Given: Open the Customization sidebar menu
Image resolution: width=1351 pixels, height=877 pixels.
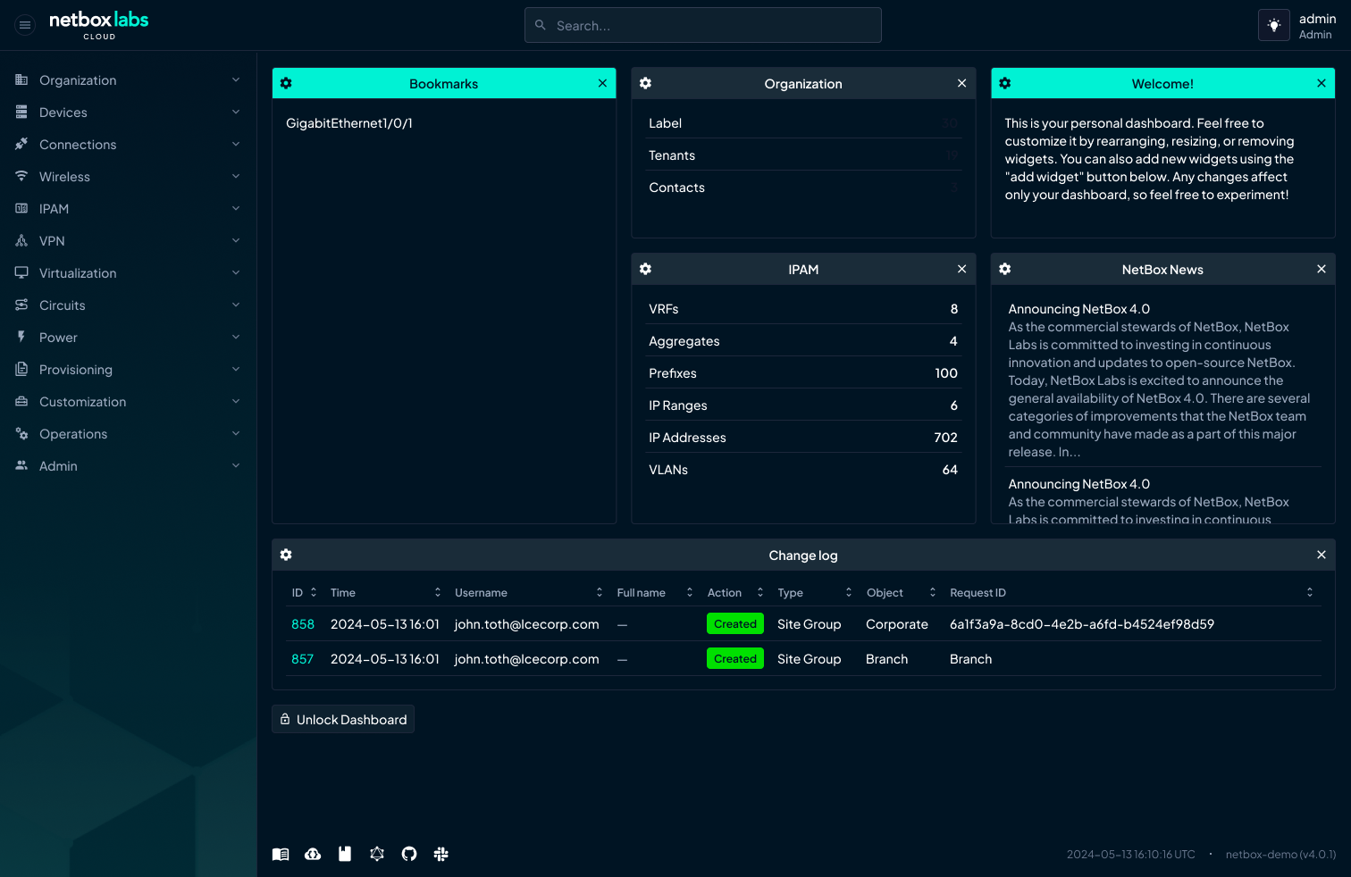Looking at the screenshot, I should click(x=129, y=402).
